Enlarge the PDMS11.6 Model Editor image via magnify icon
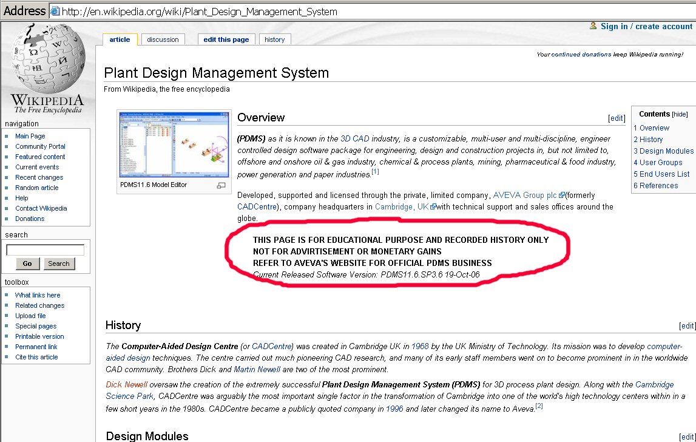696x442 pixels. pos(221,185)
